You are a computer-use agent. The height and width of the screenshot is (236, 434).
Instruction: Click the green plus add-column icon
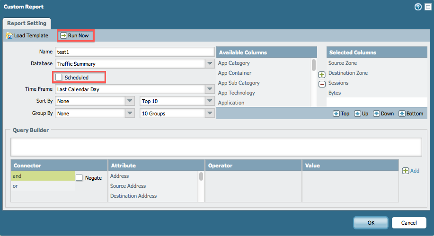[322, 75]
